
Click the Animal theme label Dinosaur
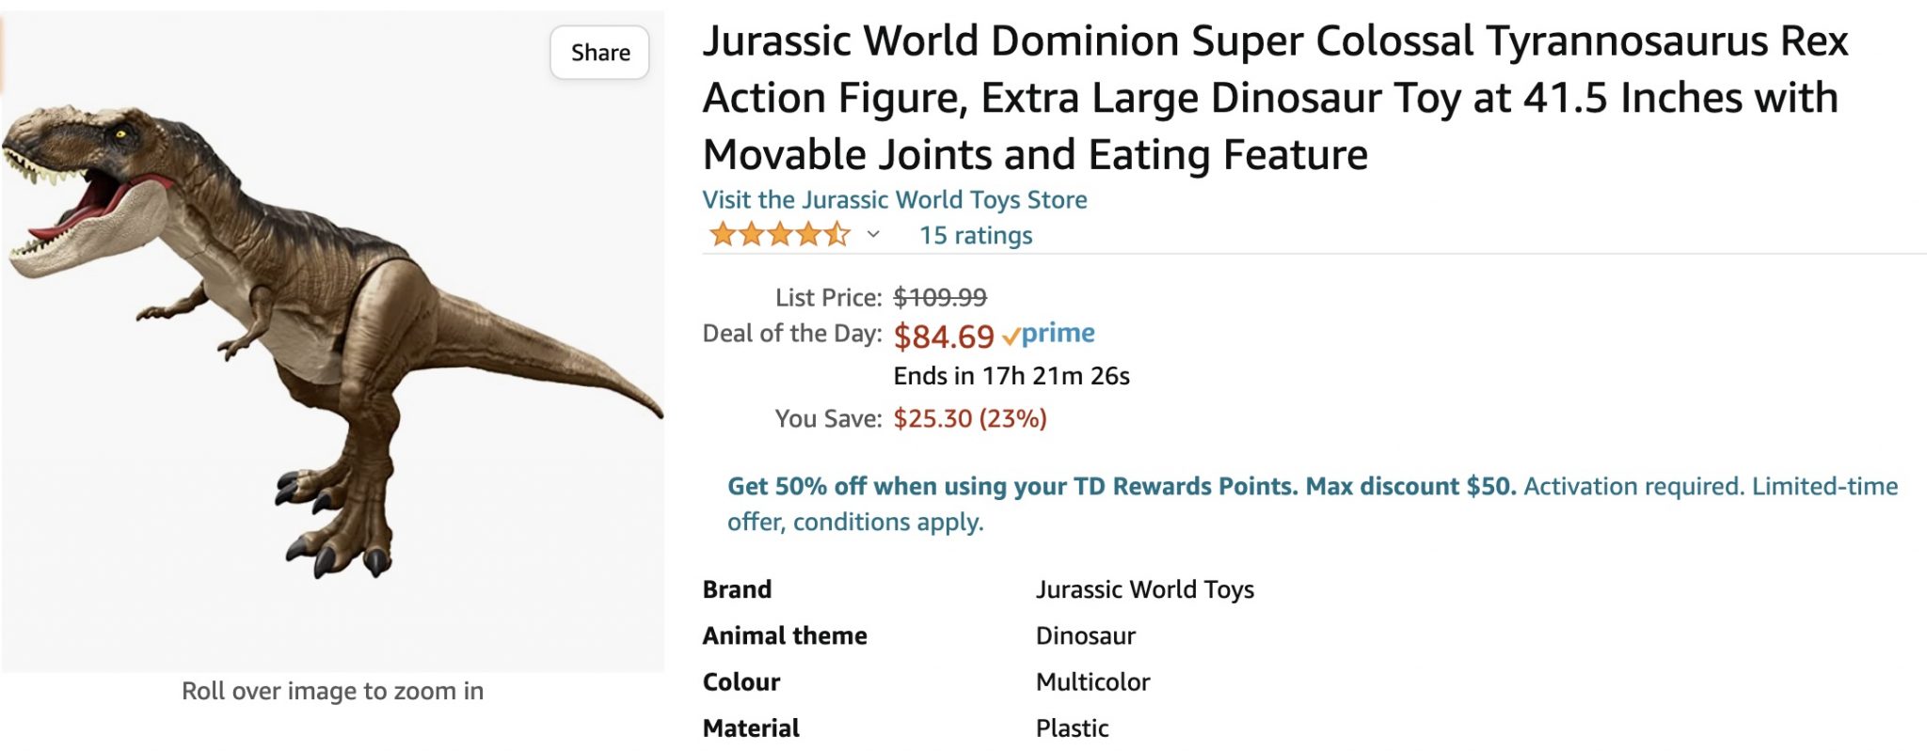pos(1086,635)
